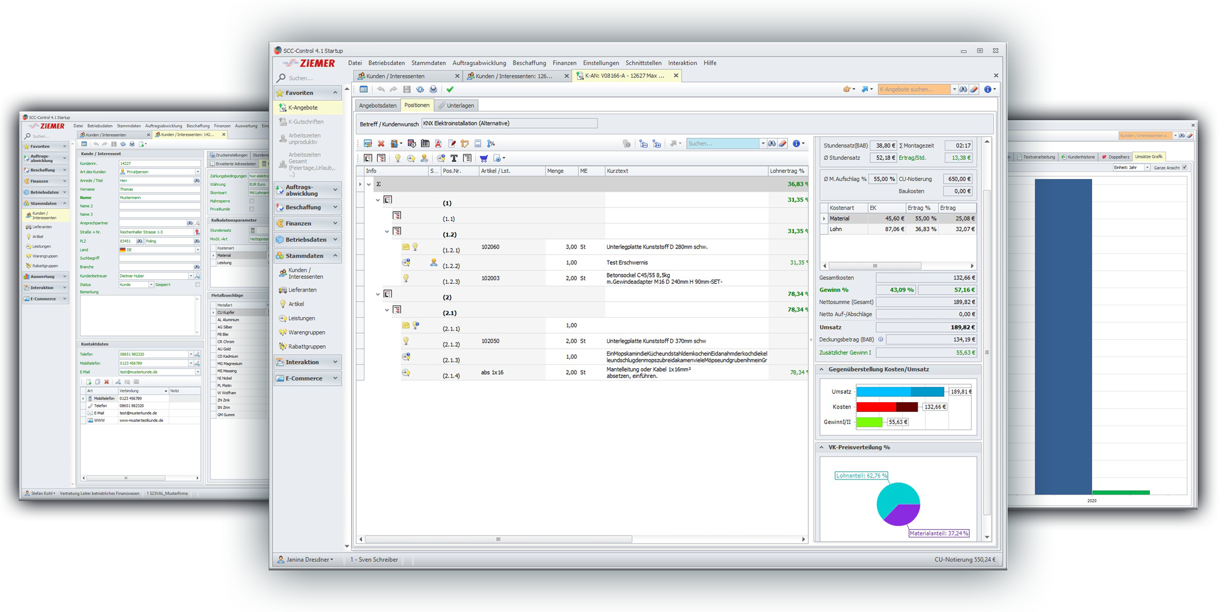
Task: Click the refresh icon in main window toolbar
Action: coord(420,90)
